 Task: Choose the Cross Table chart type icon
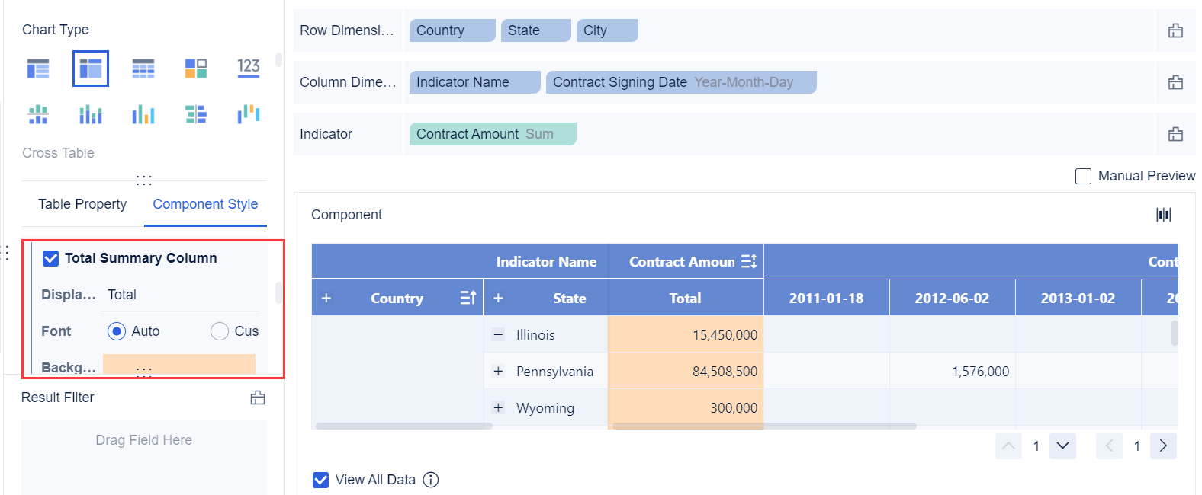pos(91,69)
